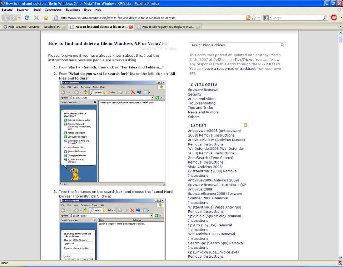Open SpyBro Removal Instructions post
This screenshot has width=343, height=267.
[x=210, y=227]
